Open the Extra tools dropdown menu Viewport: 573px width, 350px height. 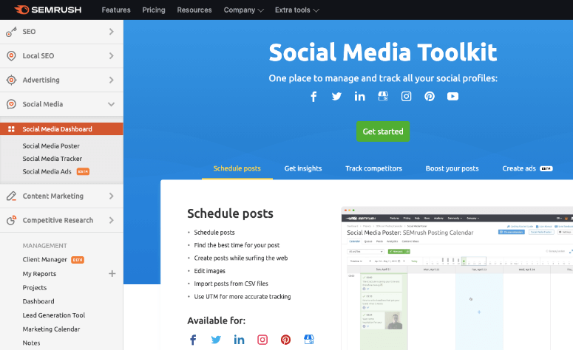coord(297,10)
